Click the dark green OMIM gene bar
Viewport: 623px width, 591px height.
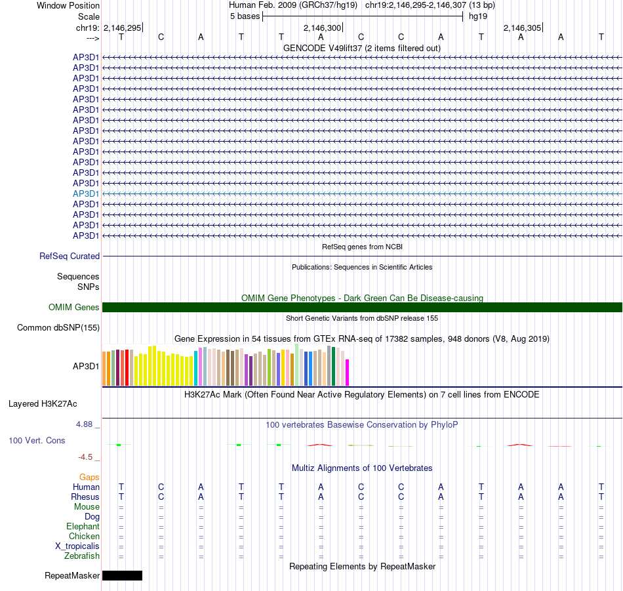click(362, 307)
